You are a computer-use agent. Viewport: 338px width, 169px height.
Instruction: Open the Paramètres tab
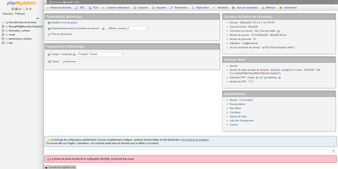(x=179, y=8)
